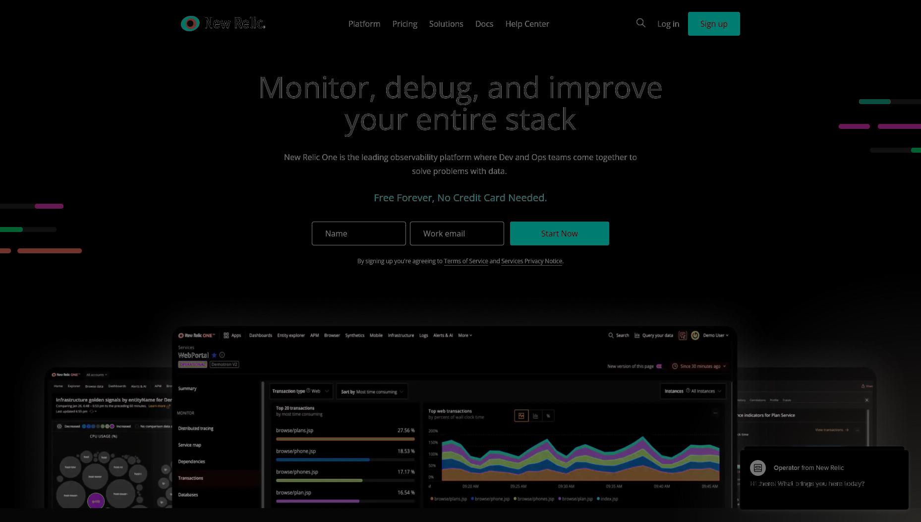Close the right-hand panel with the X icon

[x=867, y=400]
